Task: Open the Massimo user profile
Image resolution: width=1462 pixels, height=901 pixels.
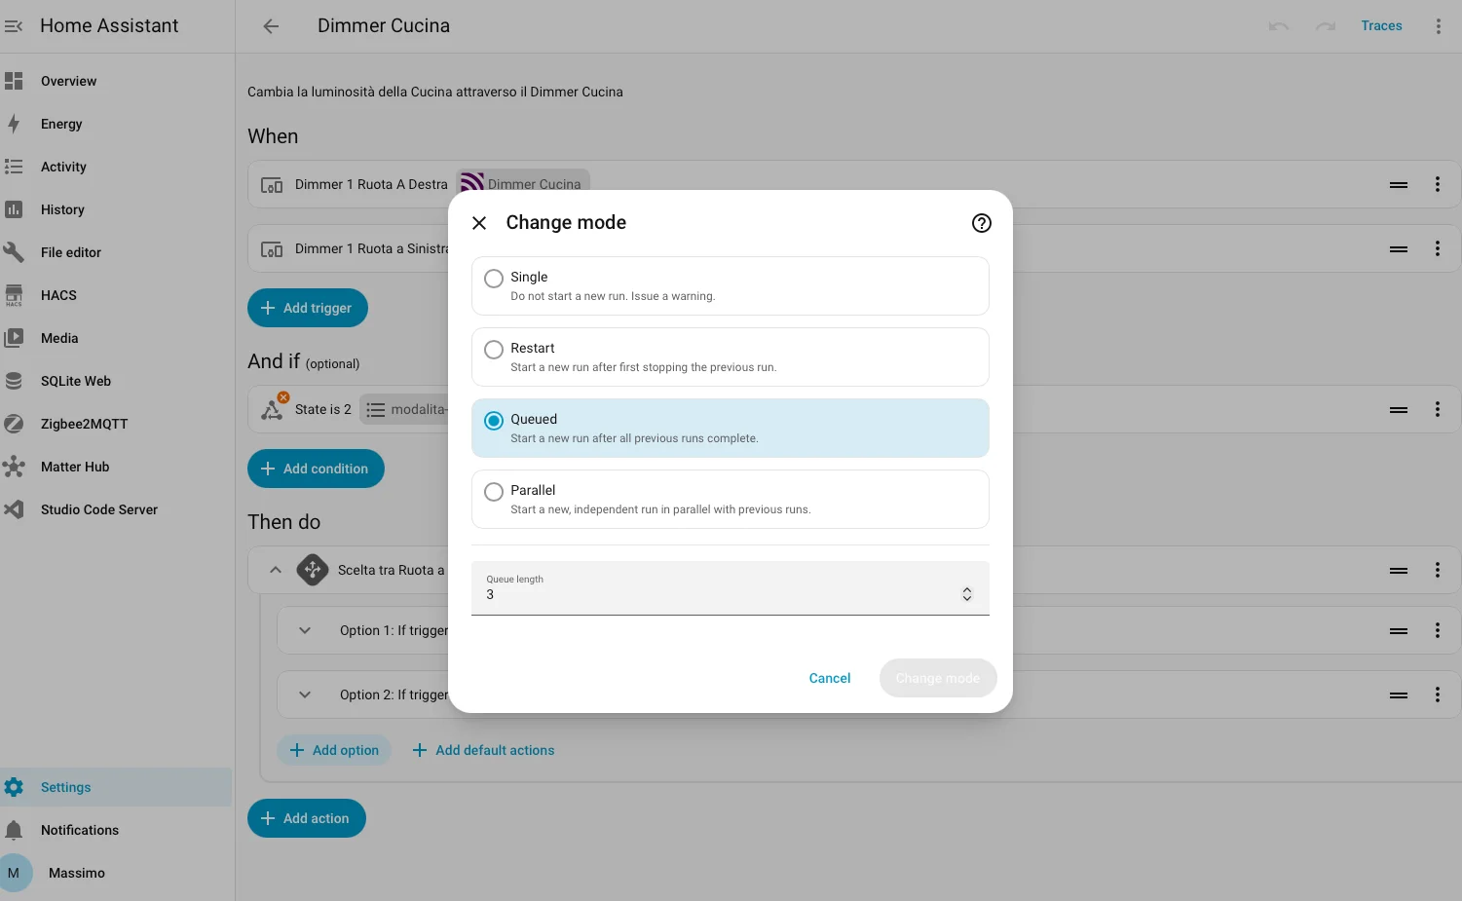Action: (117, 873)
